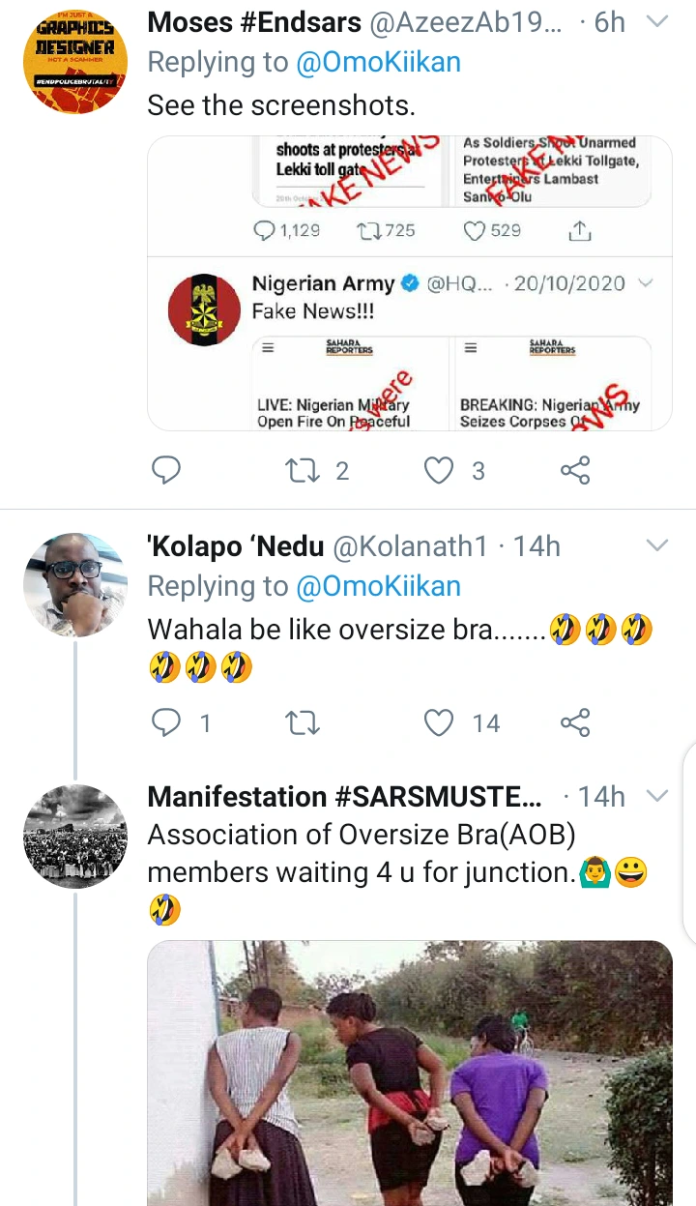View Moses #Endsars profile picture
Viewport: 696px width, 1206px height.
[x=74, y=61]
